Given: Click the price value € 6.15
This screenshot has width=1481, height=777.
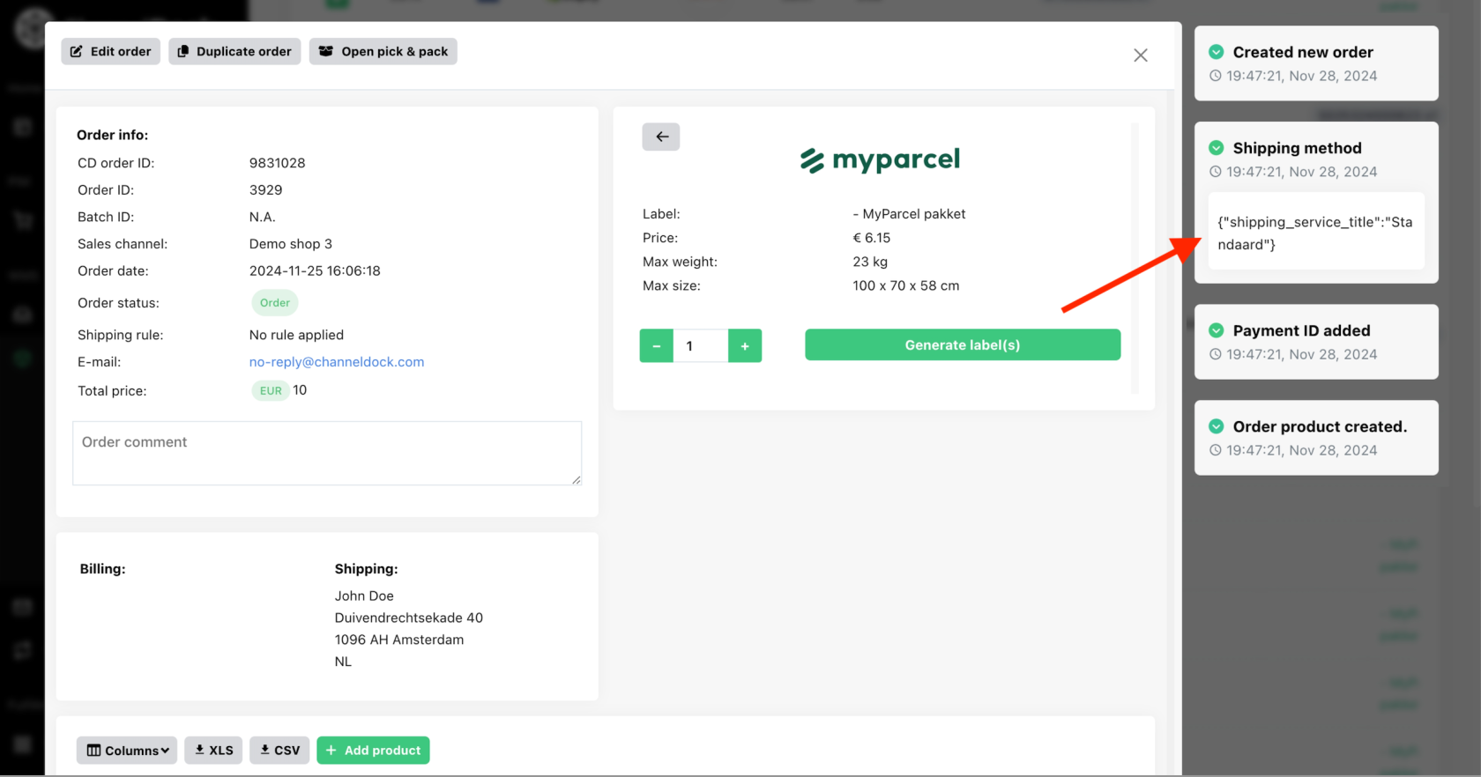Looking at the screenshot, I should point(872,238).
